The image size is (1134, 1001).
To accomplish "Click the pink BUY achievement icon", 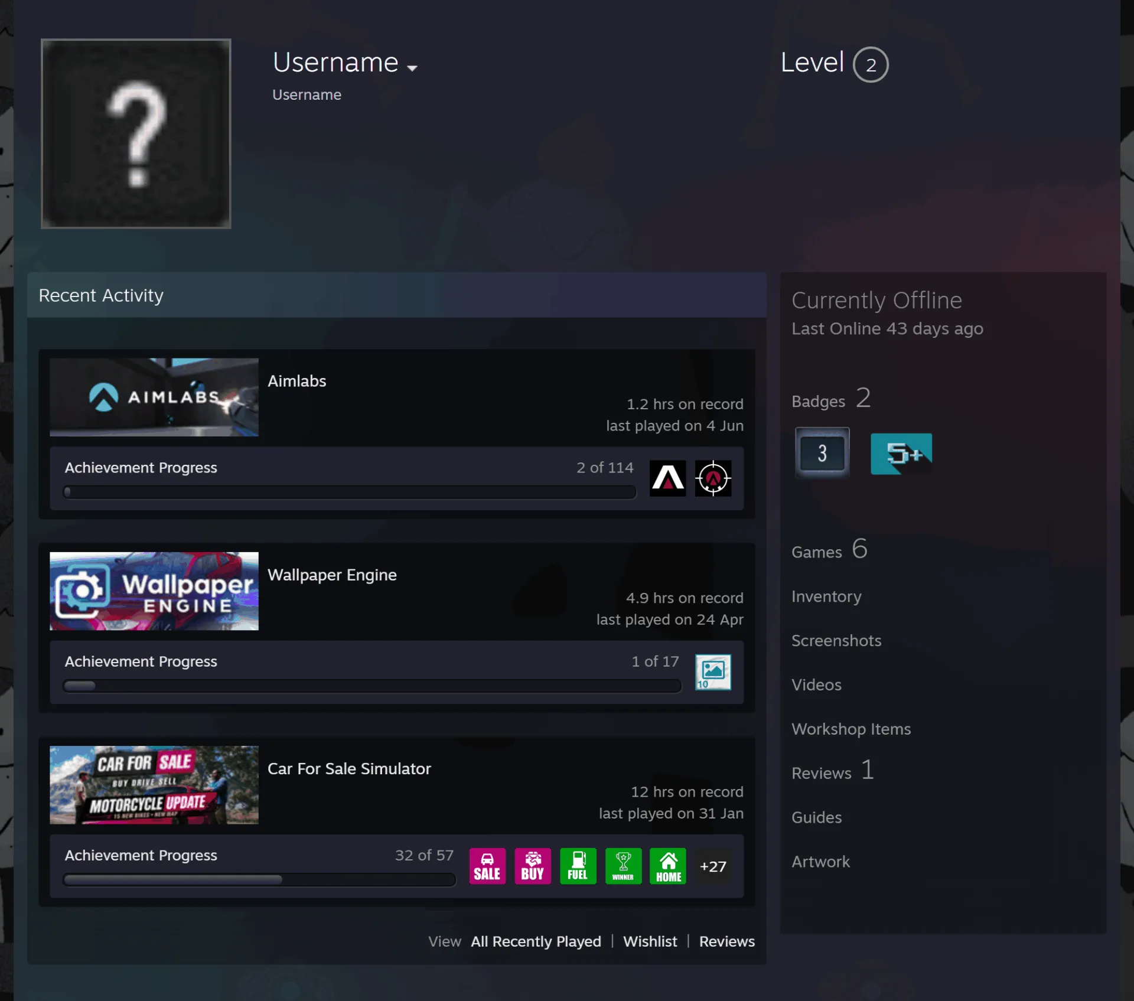I will [x=533, y=866].
